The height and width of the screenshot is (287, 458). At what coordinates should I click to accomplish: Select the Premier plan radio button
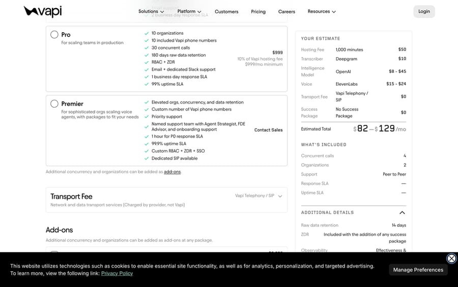[x=54, y=103]
